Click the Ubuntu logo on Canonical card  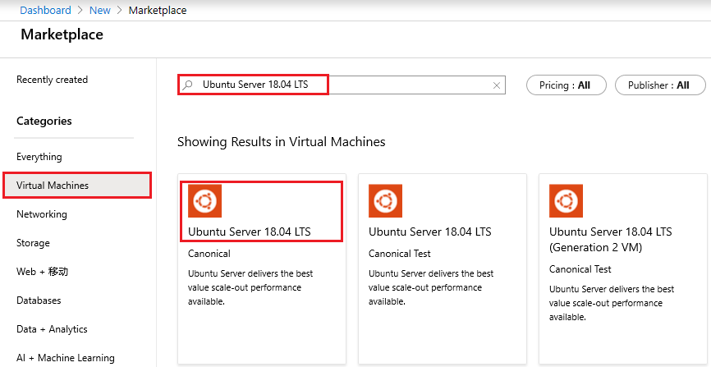tap(205, 200)
